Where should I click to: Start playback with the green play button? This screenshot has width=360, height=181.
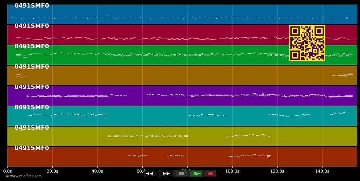click(196, 174)
